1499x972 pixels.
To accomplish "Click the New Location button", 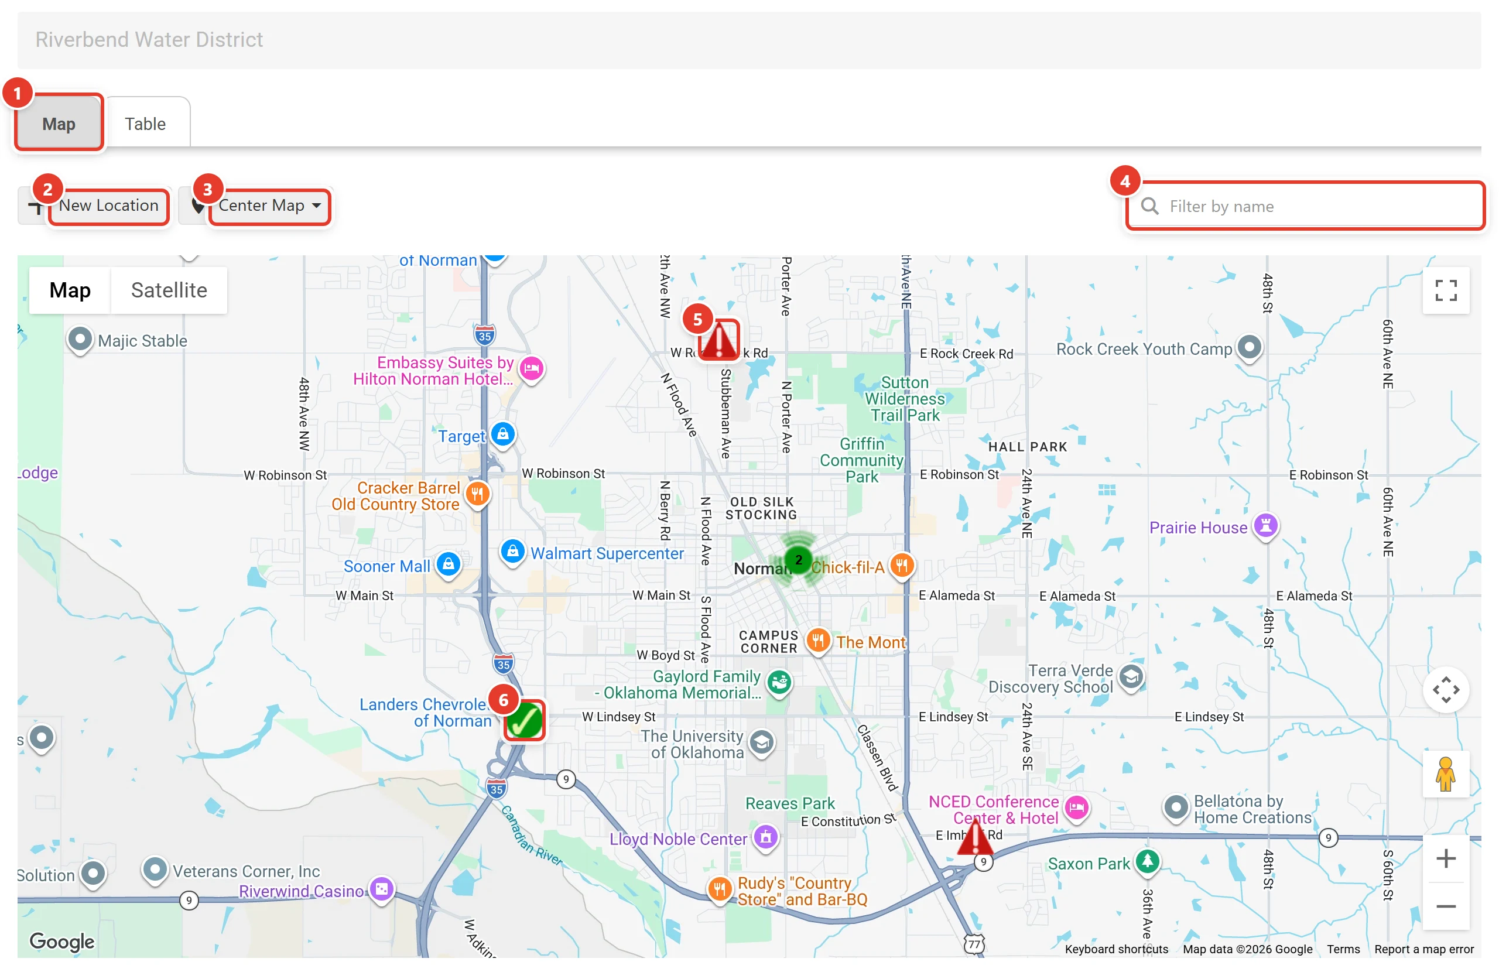I will (x=94, y=206).
